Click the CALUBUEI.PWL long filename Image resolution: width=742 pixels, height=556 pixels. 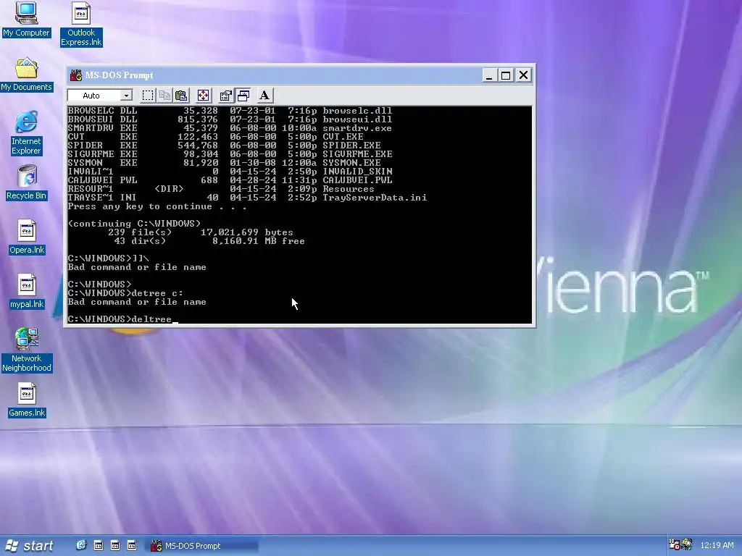click(357, 180)
